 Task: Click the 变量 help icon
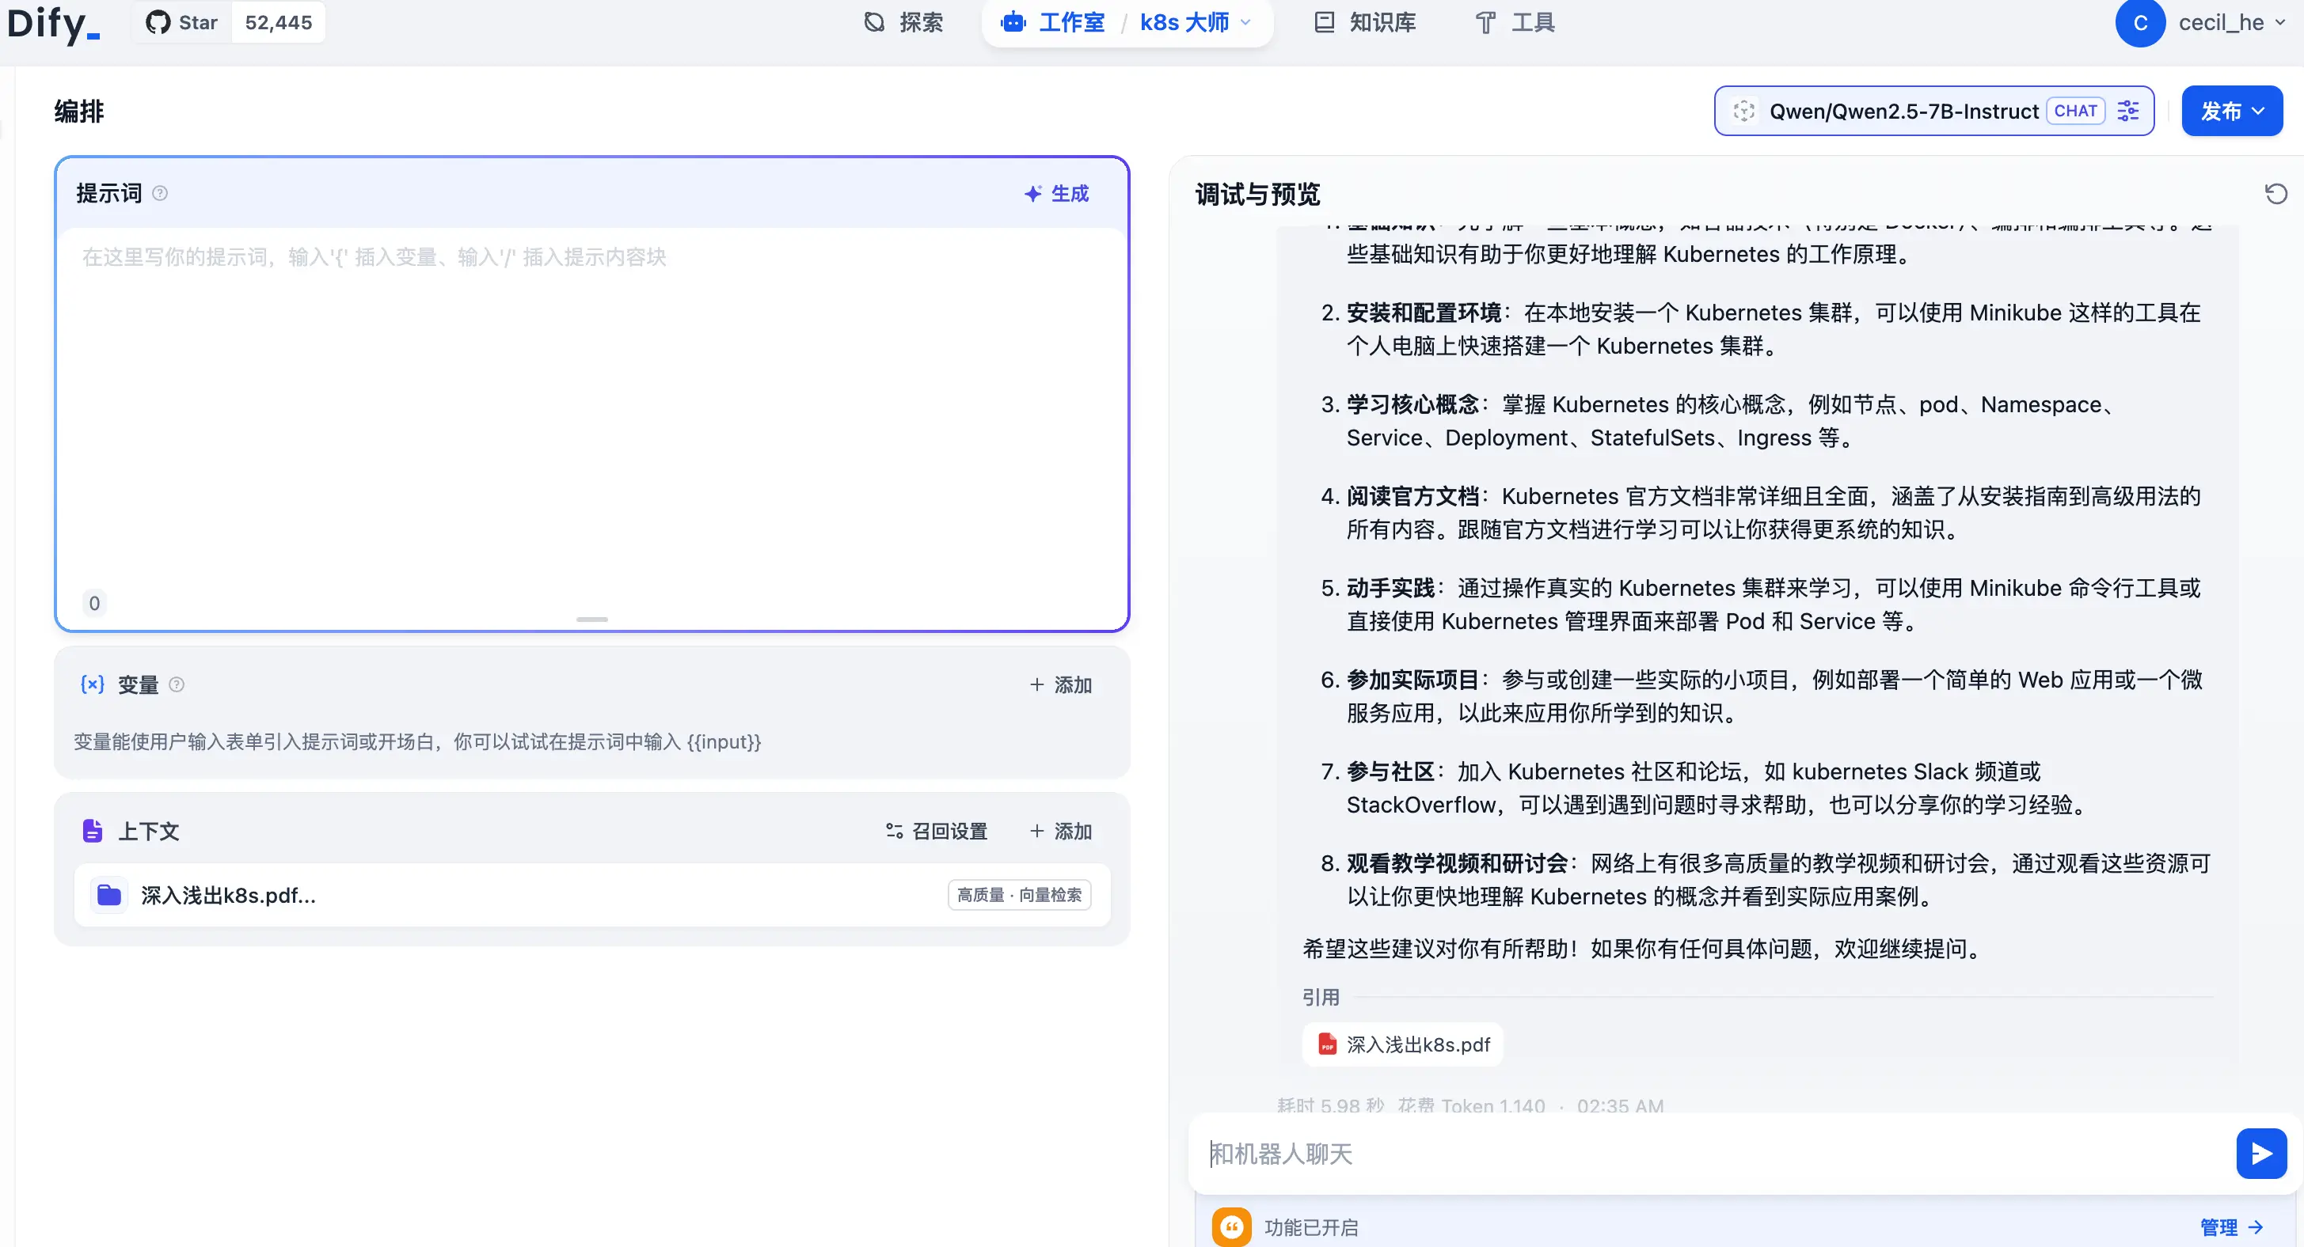point(177,684)
